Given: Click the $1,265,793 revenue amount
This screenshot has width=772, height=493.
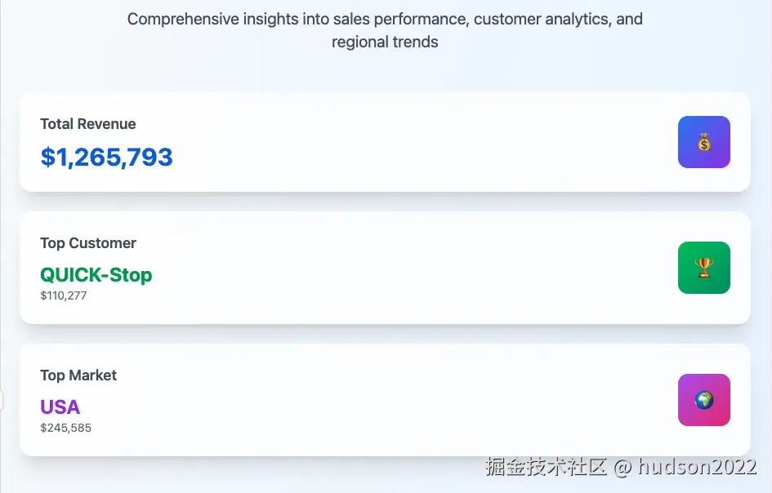Looking at the screenshot, I should coord(106,157).
